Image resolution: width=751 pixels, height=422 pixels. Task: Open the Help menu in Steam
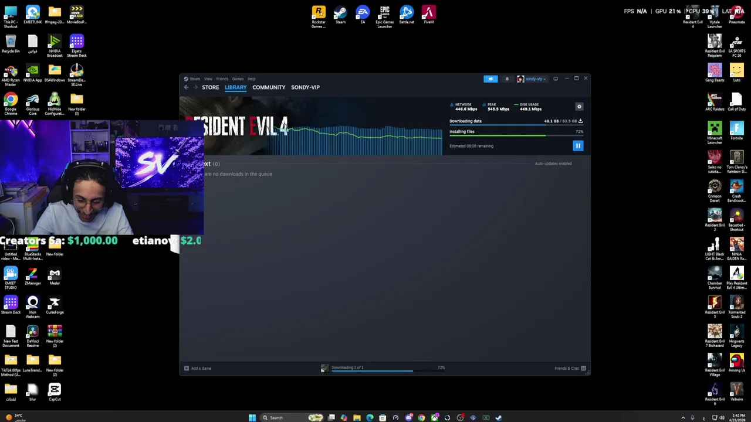[251, 79]
